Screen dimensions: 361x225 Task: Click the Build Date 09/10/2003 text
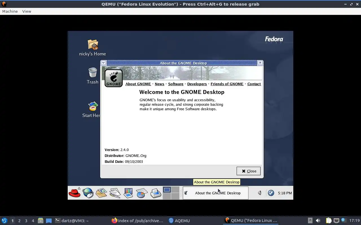[124, 161]
